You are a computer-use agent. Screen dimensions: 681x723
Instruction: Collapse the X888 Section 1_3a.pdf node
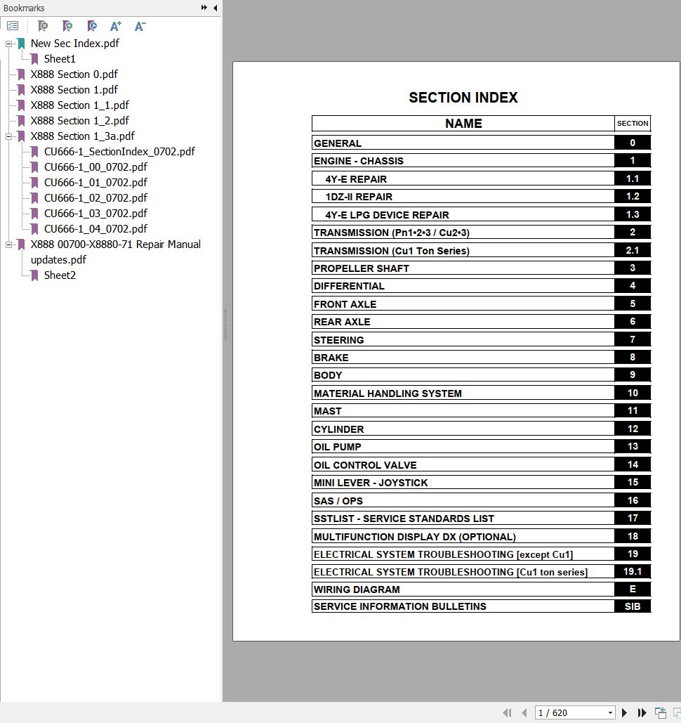click(9, 136)
